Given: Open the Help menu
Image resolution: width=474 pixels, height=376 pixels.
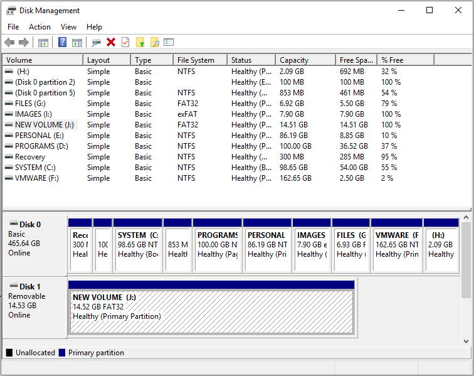Looking at the screenshot, I should 94,27.
